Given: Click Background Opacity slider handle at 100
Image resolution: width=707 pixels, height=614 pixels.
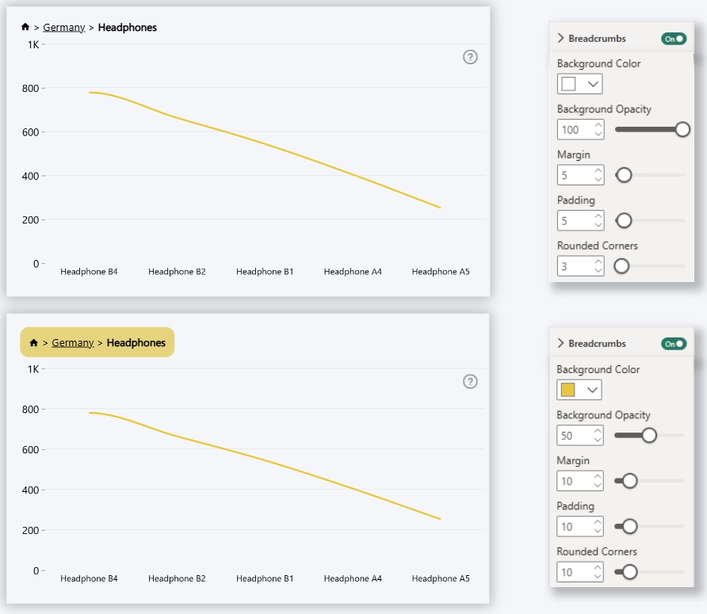Looking at the screenshot, I should (x=682, y=129).
